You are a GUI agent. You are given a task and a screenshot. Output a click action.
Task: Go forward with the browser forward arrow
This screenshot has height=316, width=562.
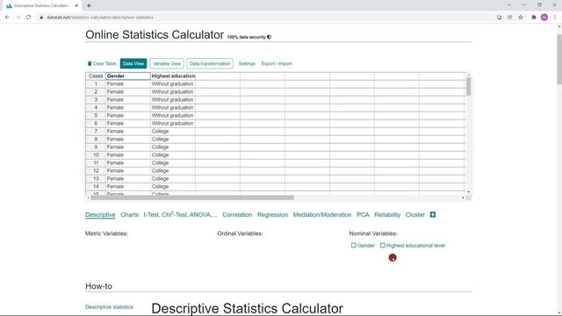coord(18,18)
